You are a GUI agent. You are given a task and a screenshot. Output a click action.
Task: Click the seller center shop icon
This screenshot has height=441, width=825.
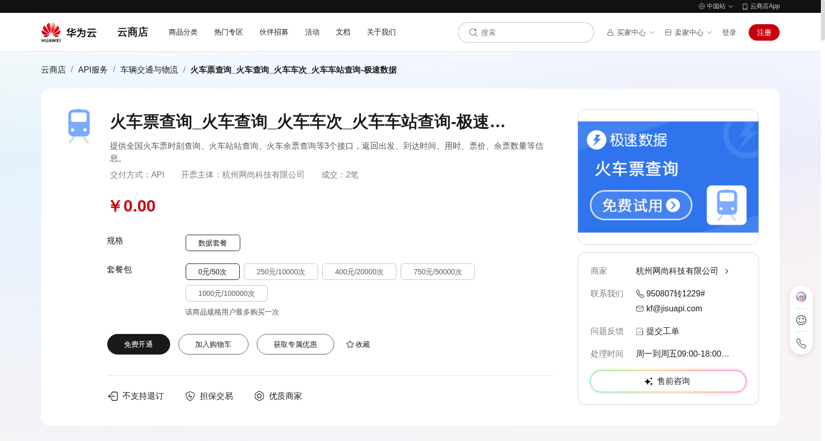click(x=668, y=32)
